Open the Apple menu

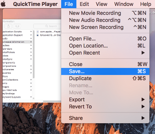(3, 4)
